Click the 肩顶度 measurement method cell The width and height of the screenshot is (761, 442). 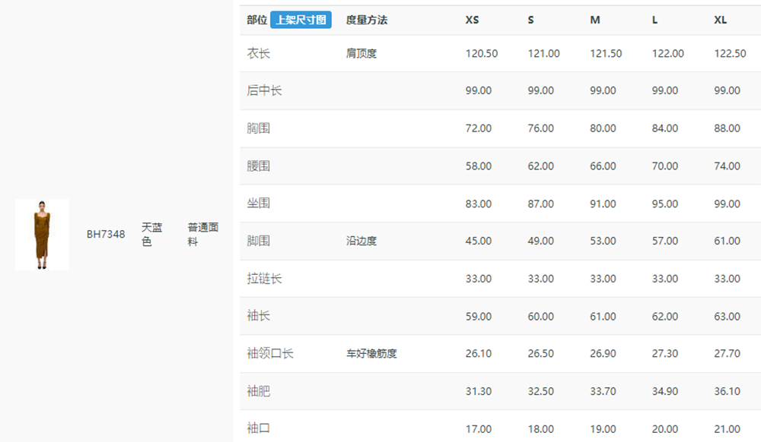click(361, 53)
